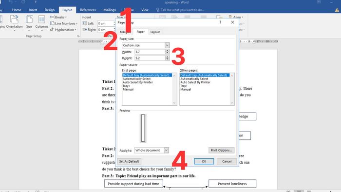
Task: Open the page Size gallery
Action: click(x=29, y=23)
